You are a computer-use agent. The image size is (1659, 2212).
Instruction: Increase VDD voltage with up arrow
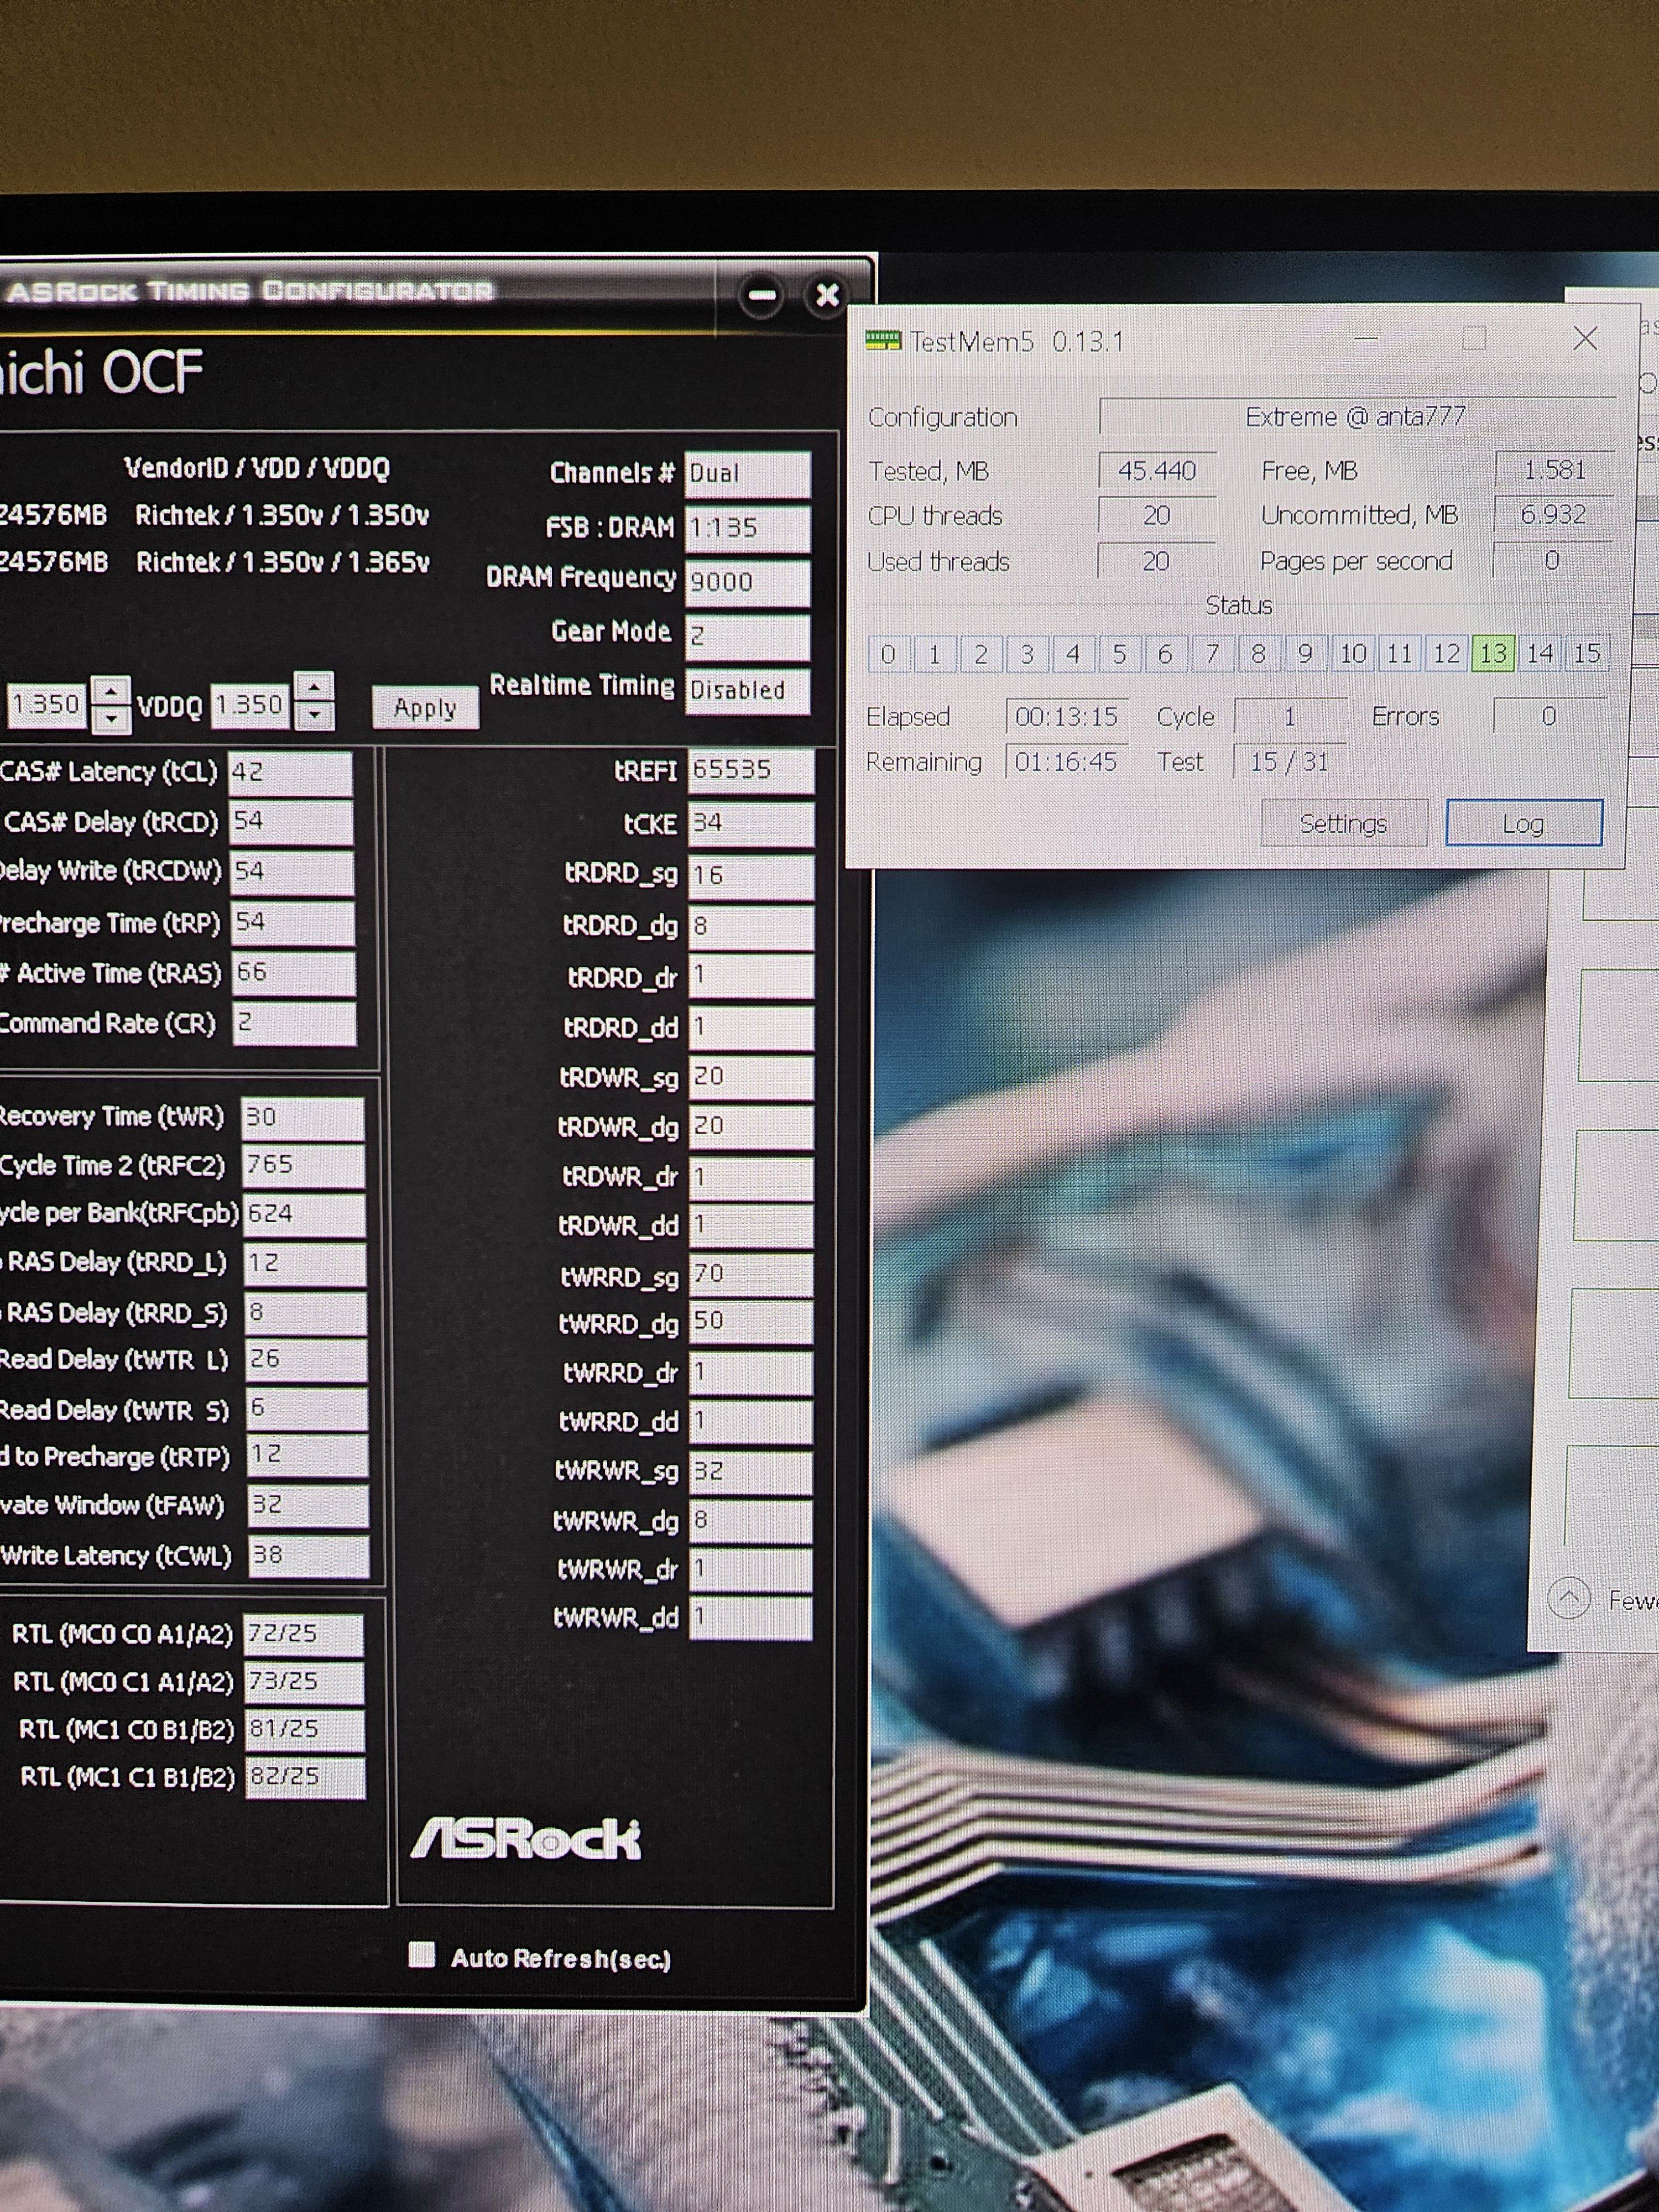[111, 690]
